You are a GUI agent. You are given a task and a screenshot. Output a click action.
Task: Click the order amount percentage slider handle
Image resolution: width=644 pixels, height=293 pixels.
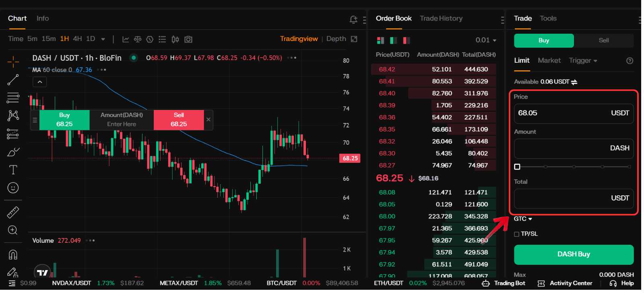click(x=517, y=167)
